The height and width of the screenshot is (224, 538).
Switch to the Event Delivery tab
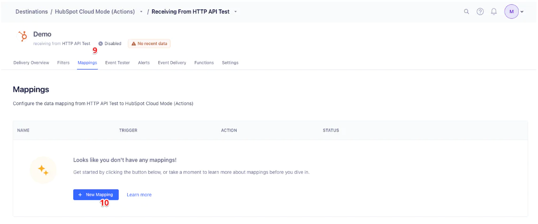point(172,63)
